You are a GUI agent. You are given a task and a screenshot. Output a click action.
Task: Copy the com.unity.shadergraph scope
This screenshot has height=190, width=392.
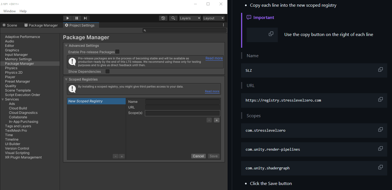coord(380,167)
